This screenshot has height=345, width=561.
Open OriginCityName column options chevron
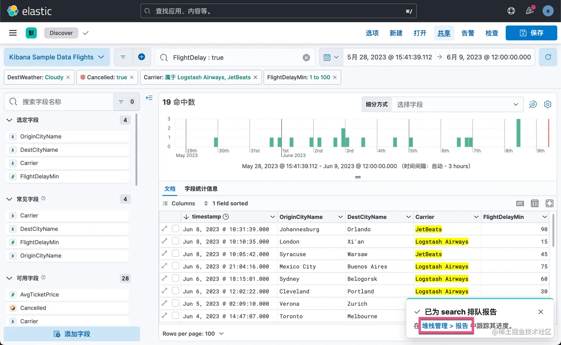point(340,217)
